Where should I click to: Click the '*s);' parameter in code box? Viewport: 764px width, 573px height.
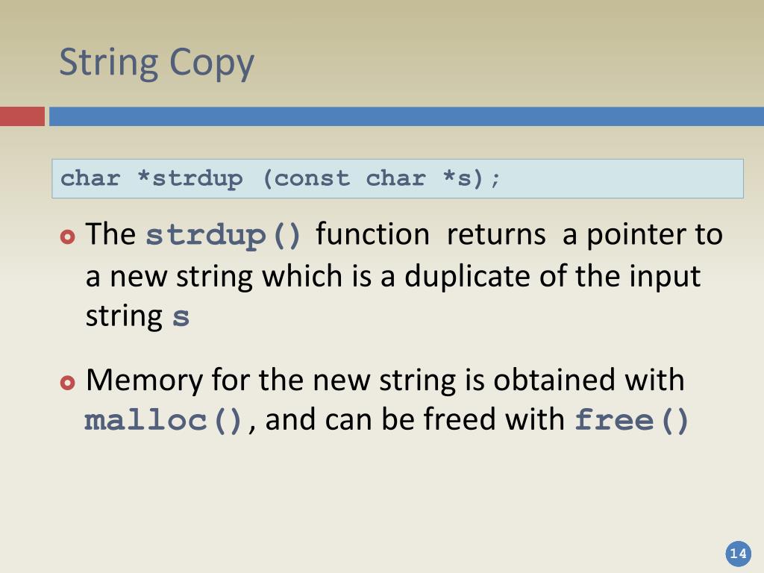pyautogui.click(x=472, y=179)
